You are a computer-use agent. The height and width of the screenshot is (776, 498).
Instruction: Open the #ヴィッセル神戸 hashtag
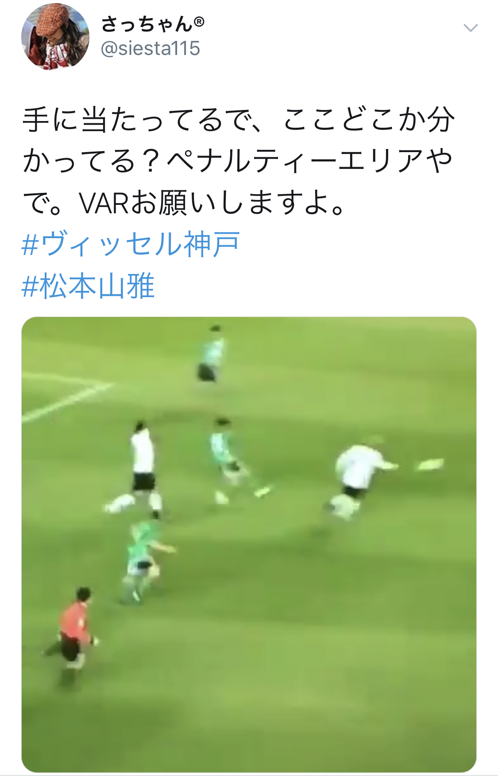pyautogui.click(x=131, y=244)
